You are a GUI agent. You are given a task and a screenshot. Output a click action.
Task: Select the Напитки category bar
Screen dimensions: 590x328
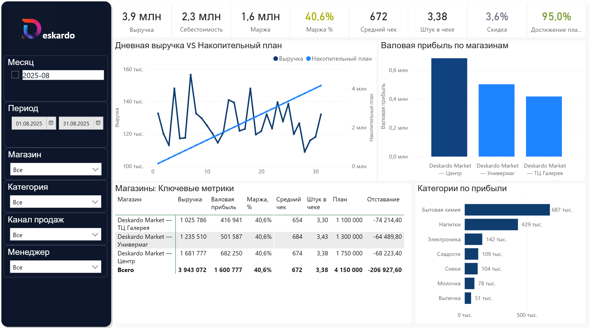coord(491,224)
